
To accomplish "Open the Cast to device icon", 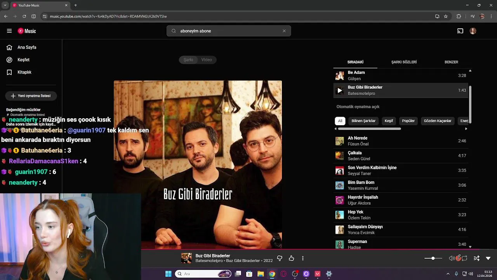I will pos(460,31).
